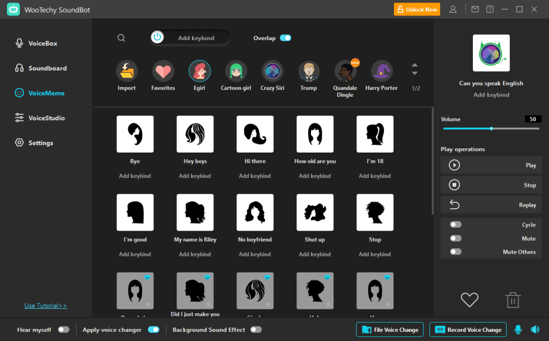549x341 pixels.
Task: Open the Use Tutorial link
Action: (x=46, y=305)
